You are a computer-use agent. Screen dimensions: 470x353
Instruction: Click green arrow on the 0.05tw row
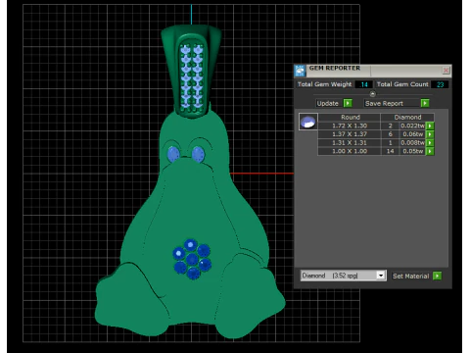click(430, 151)
